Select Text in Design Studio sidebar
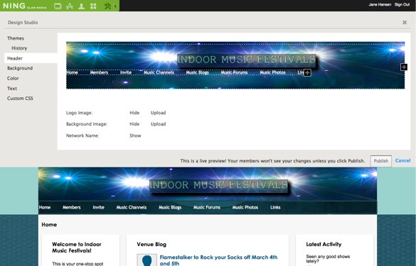The width and height of the screenshot is (416, 266). coord(12,88)
